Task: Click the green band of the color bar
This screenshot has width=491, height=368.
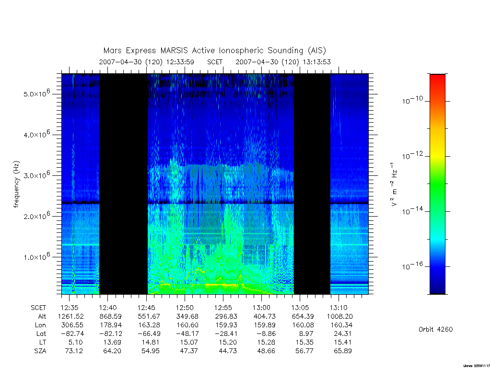Action: (437, 184)
